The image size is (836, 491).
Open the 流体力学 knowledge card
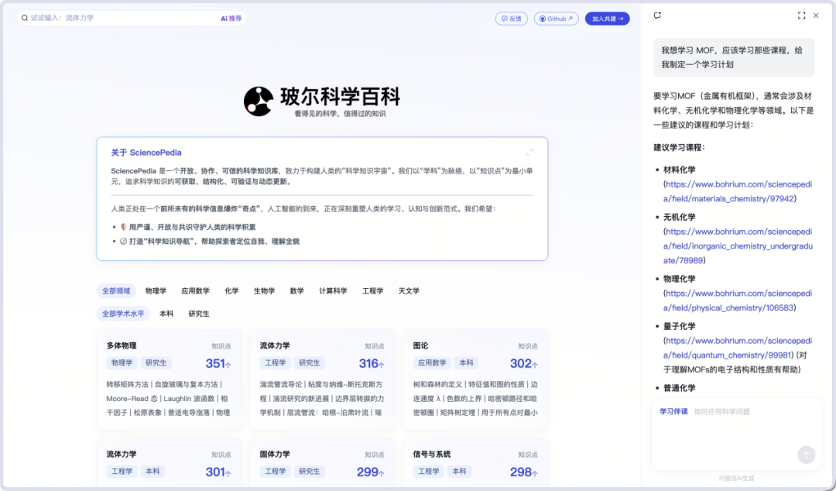321,379
